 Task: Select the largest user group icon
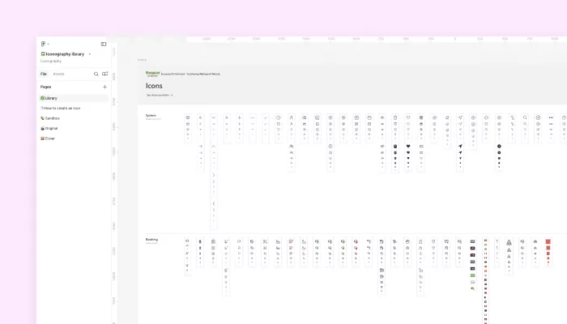292,146
